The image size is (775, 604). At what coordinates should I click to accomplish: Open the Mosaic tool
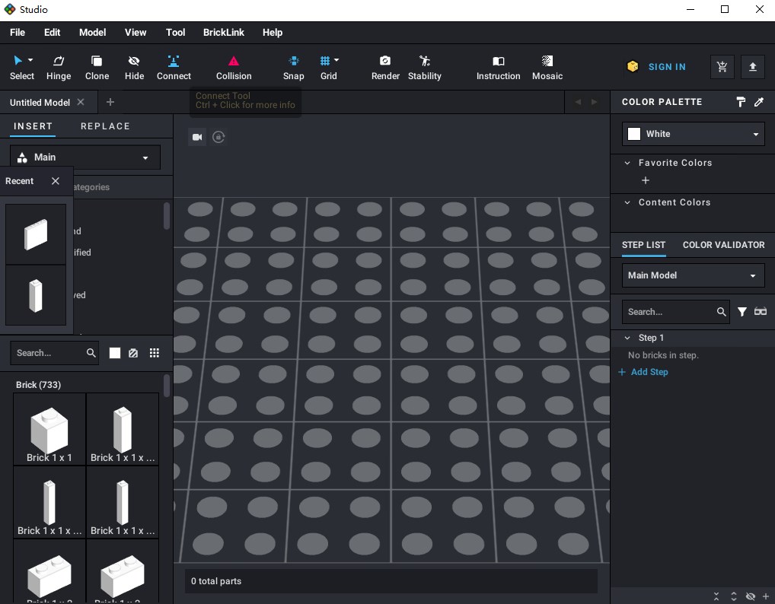coord(547,67)
